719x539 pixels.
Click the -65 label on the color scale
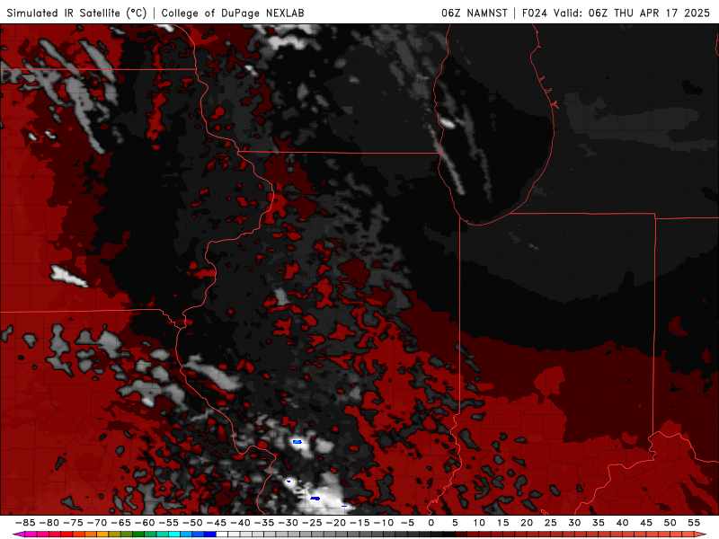click(120, 523)
